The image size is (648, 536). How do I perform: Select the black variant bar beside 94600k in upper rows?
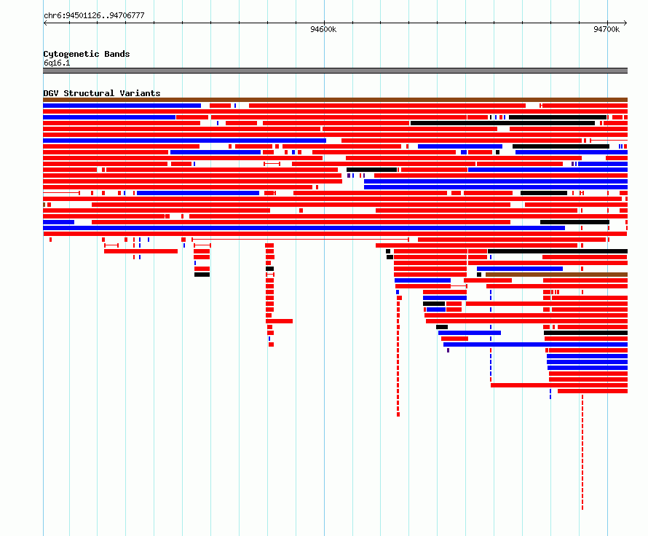pos(371,170)
